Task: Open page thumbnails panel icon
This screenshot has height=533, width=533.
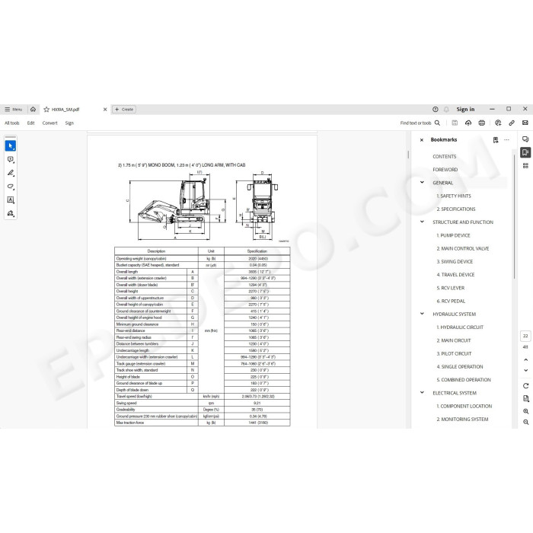Action: [x=525, y=165]
